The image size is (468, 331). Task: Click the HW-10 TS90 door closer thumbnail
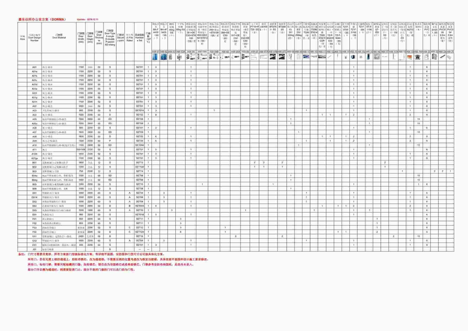click(x=306, y=57)
